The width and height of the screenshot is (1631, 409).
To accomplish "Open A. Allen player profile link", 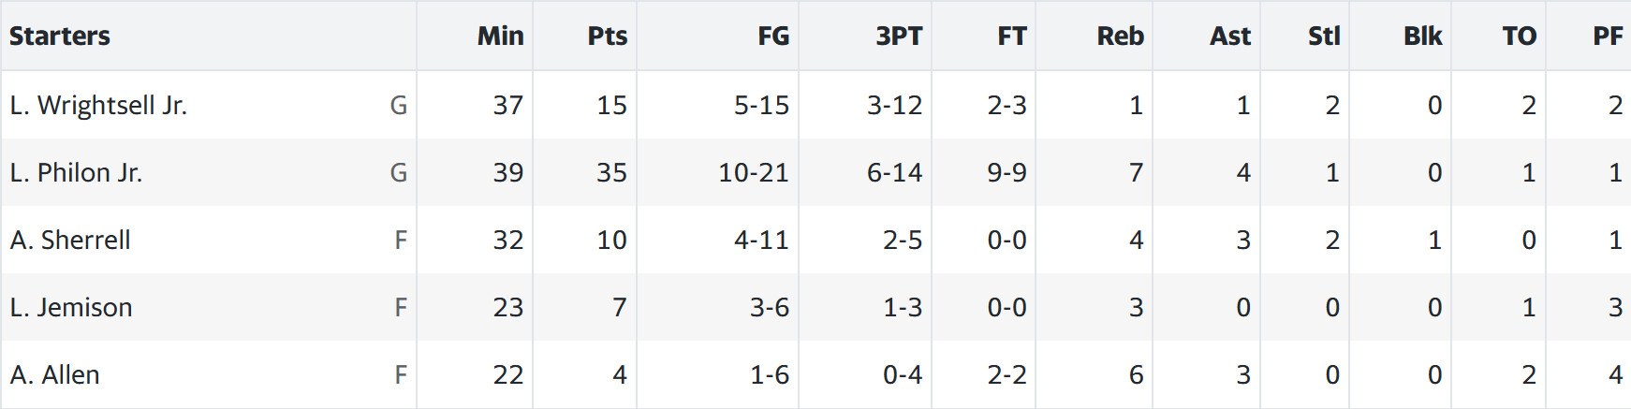I will (55, 374).
